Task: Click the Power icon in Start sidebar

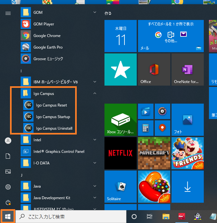Action: click(x=8, y=202)
